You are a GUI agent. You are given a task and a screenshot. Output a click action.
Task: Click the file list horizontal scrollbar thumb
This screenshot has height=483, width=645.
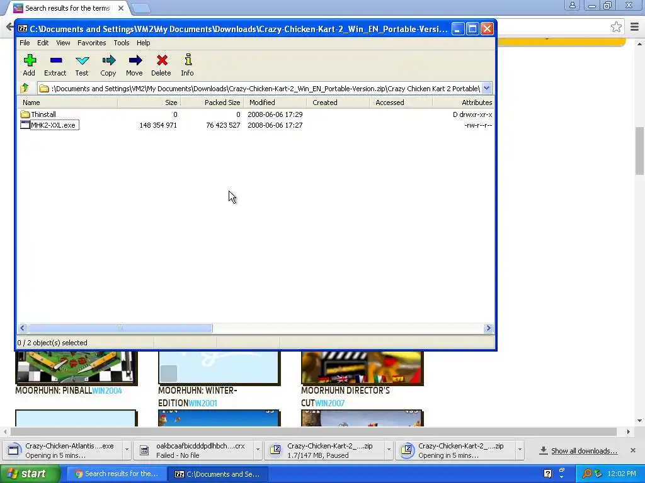click(120, 328)
